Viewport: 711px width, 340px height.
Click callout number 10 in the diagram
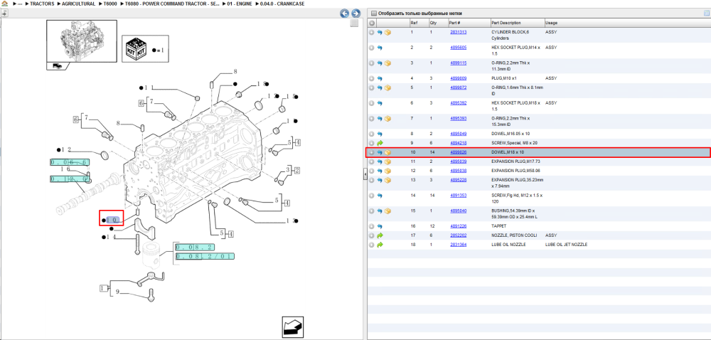[x=112, y=220]
